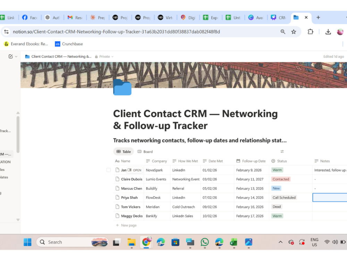Viewport: 347px width, 260px height.
Task: Click the selected Notes cell in Priya Shah row
Action: 330,198
